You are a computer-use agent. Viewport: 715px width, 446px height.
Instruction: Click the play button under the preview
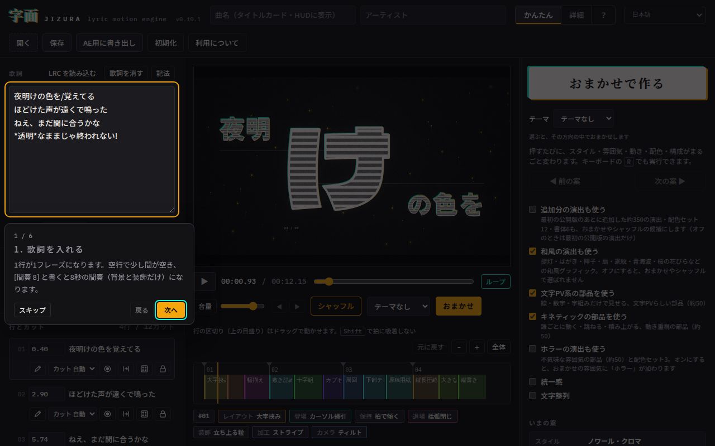[204, 282]
